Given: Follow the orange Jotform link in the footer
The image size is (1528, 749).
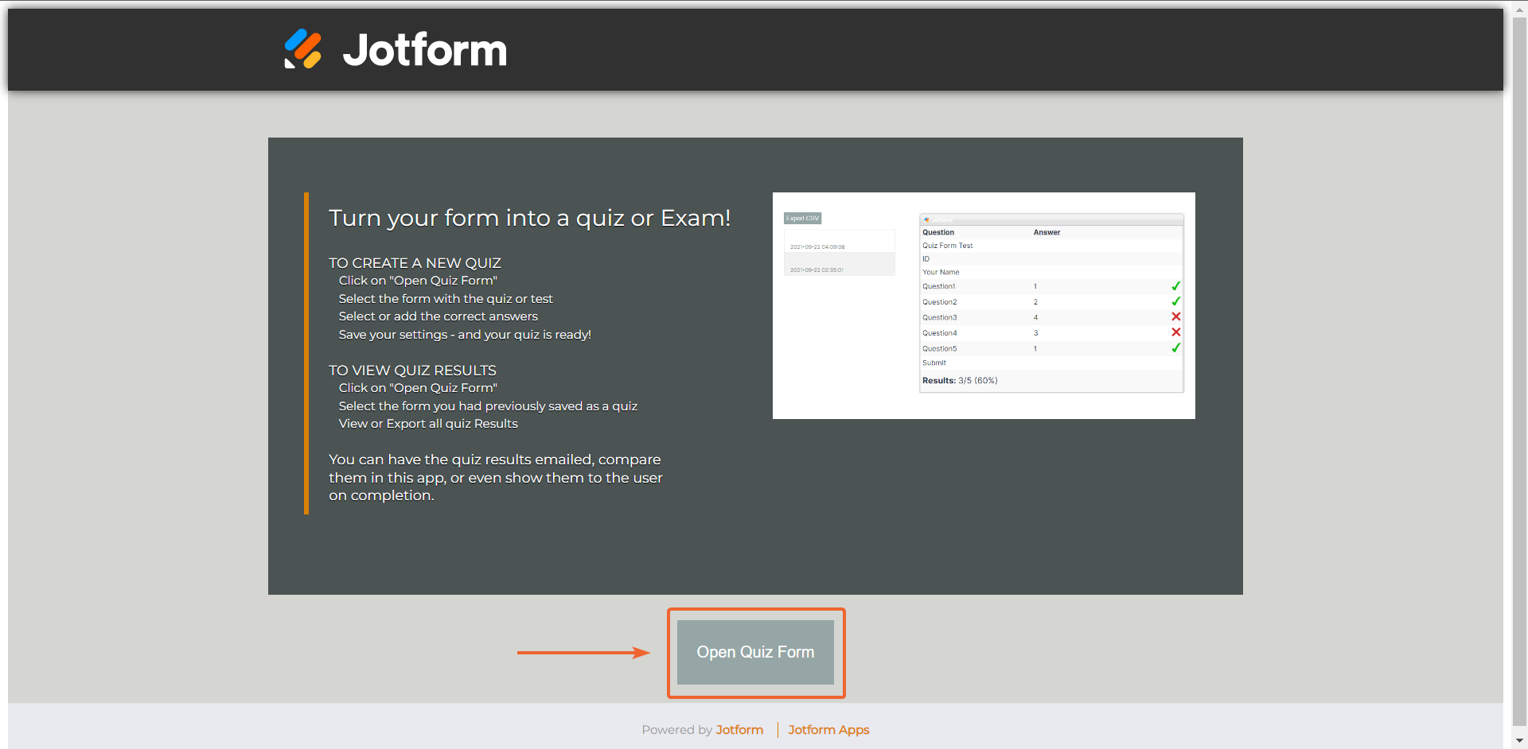Looking at the screenshot, I should pos(739,730).
